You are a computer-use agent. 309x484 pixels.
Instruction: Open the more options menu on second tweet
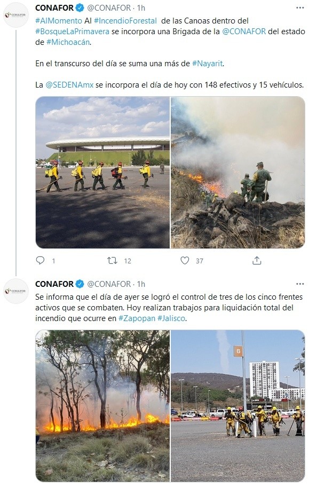click(300, 284)
